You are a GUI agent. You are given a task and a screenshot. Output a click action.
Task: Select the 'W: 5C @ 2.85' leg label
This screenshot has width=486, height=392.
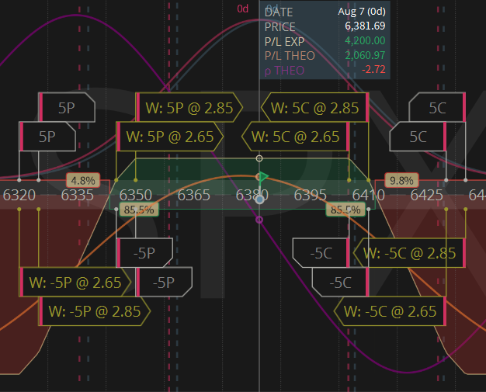pos(315,108)
